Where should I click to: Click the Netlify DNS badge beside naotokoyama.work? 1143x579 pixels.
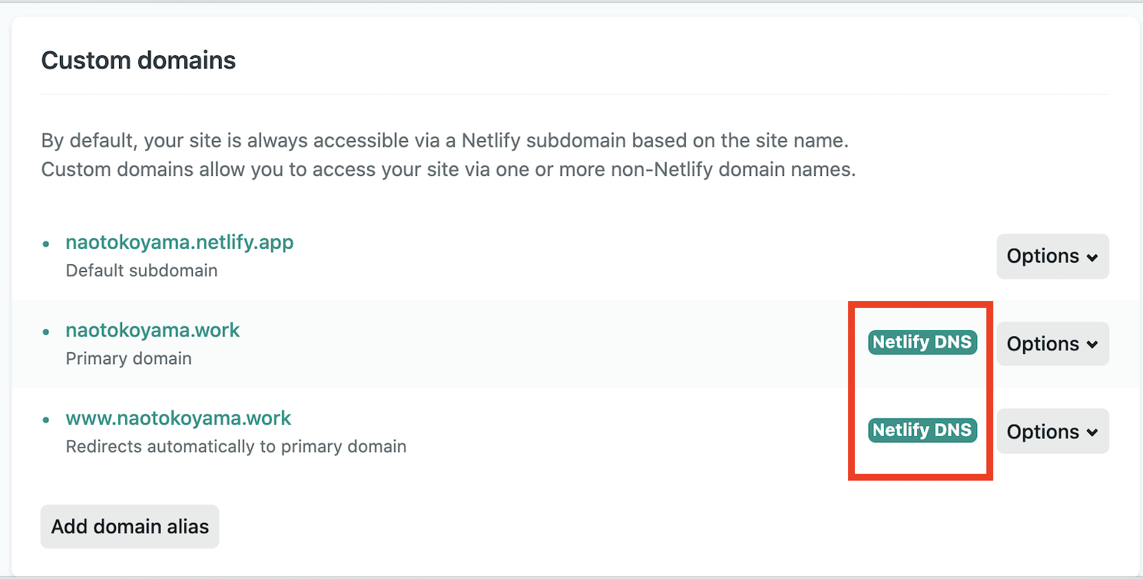[x=923, y=342]
